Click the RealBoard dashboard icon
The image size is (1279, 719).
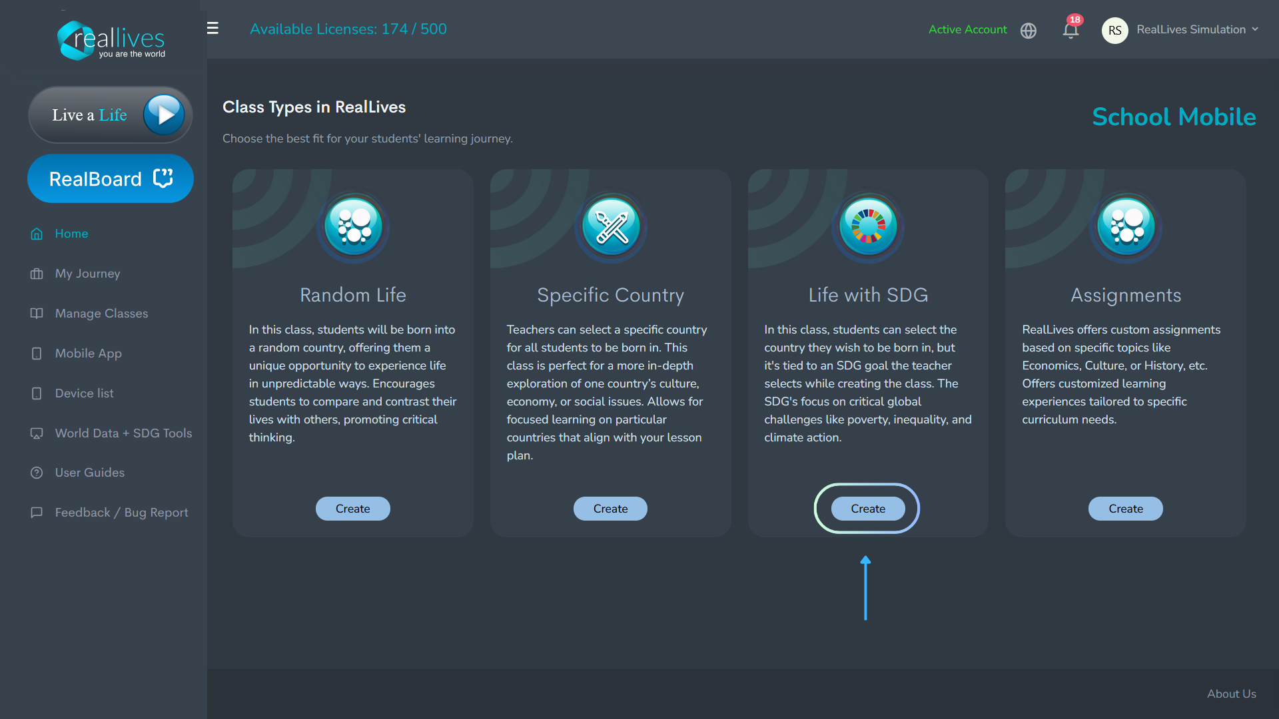click(163, 178)
